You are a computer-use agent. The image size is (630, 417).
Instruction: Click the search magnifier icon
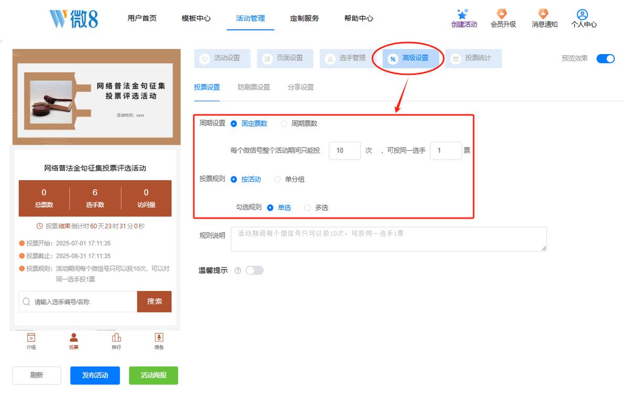click(26, 302)
